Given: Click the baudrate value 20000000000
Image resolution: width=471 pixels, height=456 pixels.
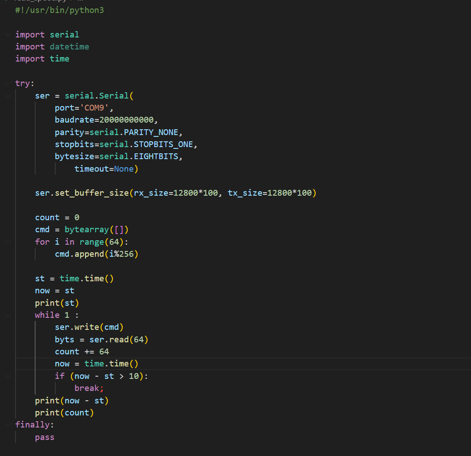Looking at the screenshot, I should tap(127, 120).
